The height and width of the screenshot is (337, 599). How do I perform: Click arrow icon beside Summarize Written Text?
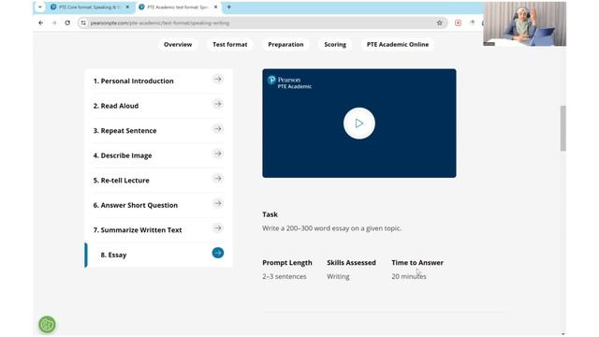pos(218,228)
